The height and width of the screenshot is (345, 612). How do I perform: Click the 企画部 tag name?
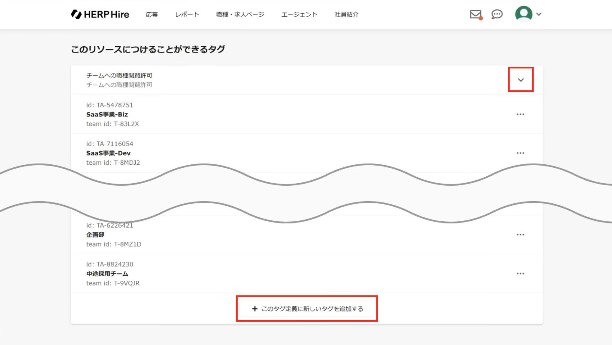[95, 235]
